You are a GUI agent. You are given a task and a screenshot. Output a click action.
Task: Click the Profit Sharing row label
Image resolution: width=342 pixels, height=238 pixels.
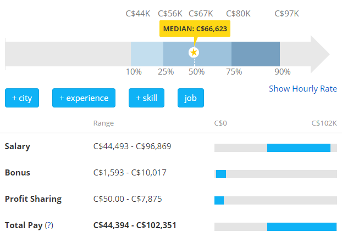coord(33,199)
